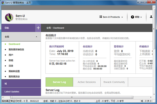The height and width of the screenshot is (104, 157).
Task: Switch to the thwack Community tab
Action: click(114, 82)
